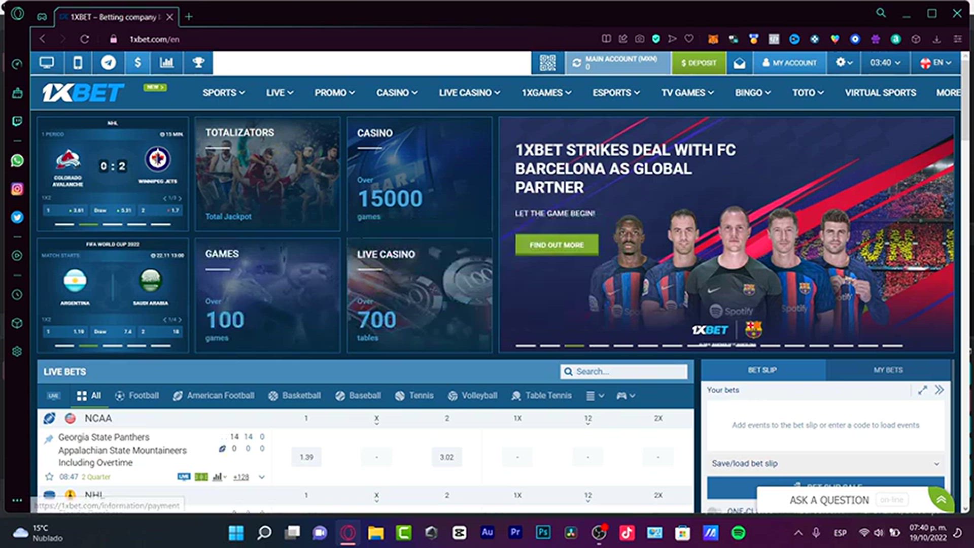Open File Explorer from the taskbar

coord(376,533)
